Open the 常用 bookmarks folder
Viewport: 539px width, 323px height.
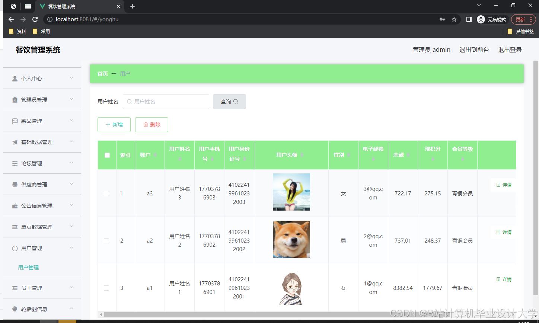click(x=41, y=32)
